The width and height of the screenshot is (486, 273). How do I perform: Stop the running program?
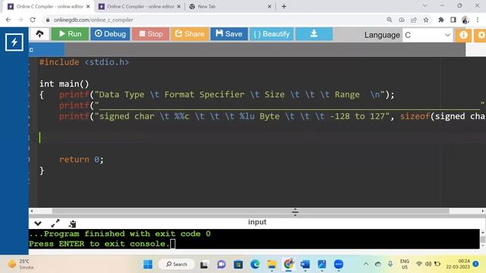[x=150, y=33]
